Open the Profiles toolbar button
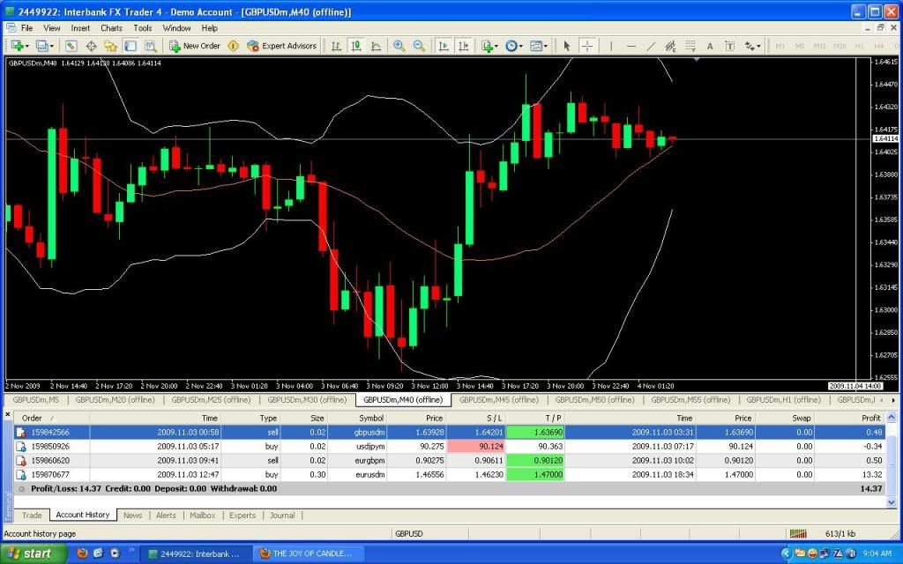The width and height of the screenshot is (903, 564). (41, 46)
